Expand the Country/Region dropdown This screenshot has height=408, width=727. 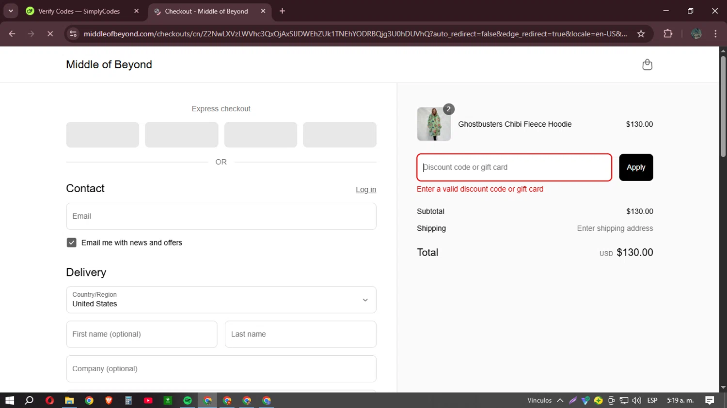click(x=221, y=300)
